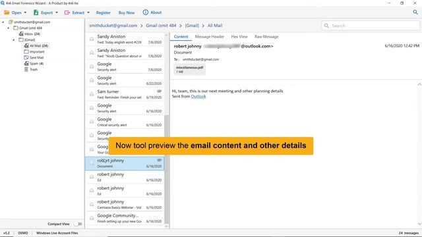Screen dimensions: 422x237
Task: Collapse the [Gmail] tree node
Action: tap(14, 39)
